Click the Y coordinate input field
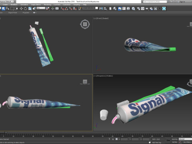Viewport: 192px width, 144px height. [135, 139]
